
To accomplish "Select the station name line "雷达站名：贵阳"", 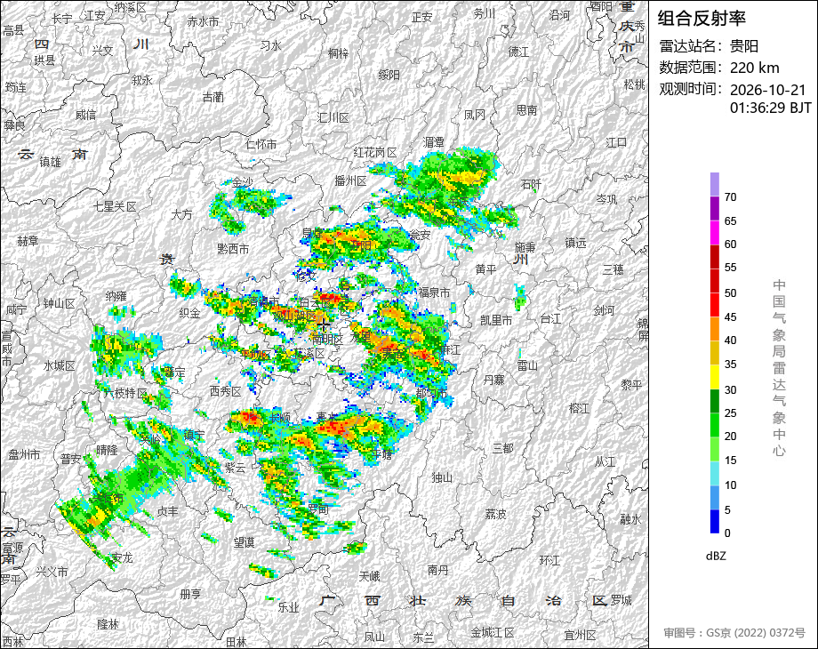I will [x=709, y=46].
